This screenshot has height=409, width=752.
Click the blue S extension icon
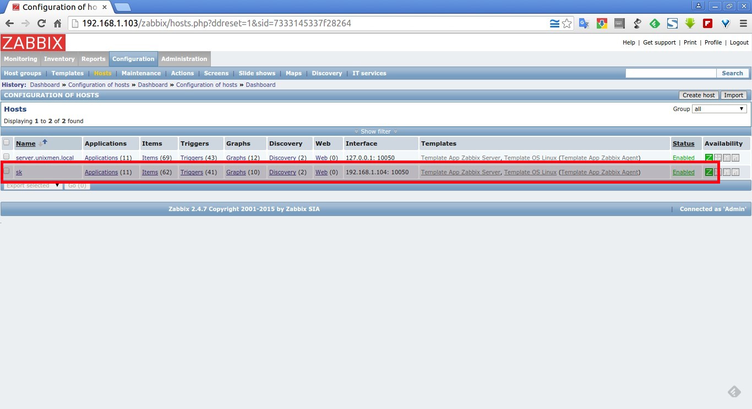(x=672, y=24)
